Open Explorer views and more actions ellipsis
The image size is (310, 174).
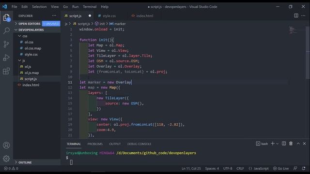pyautogui.click(x=54, y=15)
